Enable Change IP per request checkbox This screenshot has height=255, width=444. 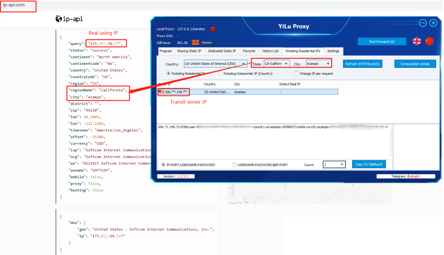(297, 73)
